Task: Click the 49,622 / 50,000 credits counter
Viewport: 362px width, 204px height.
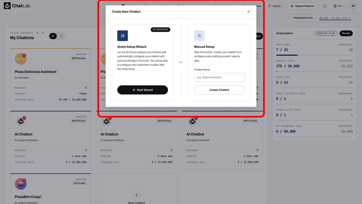Action: click(x=335, y=18)
